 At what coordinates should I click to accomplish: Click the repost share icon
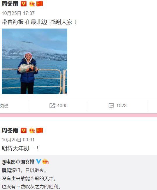[x=52, y=106]
